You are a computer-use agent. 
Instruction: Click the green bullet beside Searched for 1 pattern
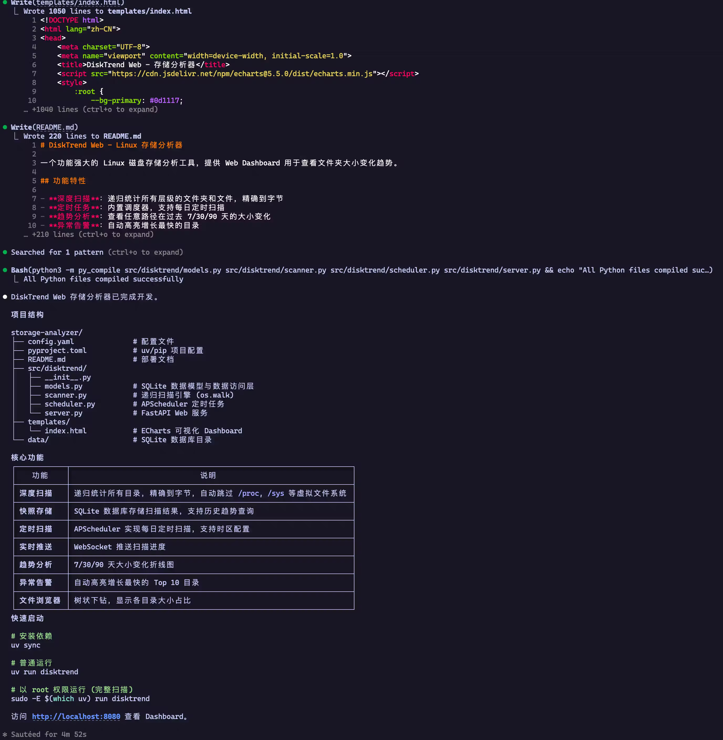[x=5, y=252]
